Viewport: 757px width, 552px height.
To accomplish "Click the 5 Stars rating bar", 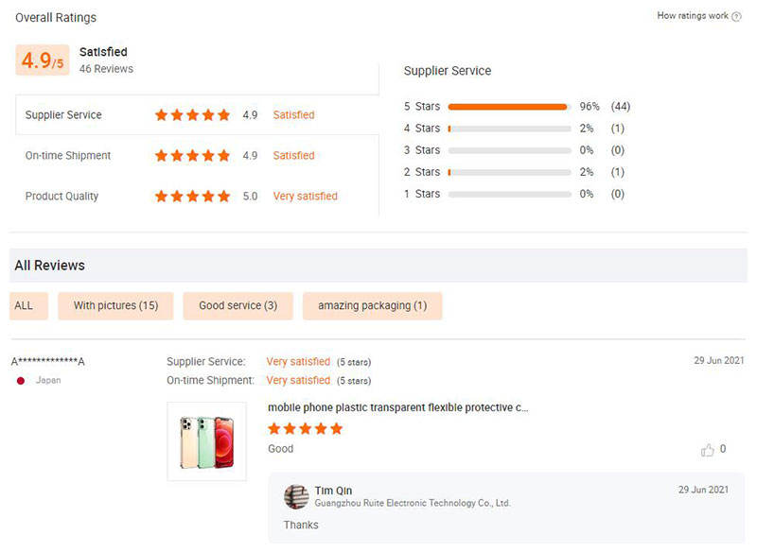I will (509, 107).
